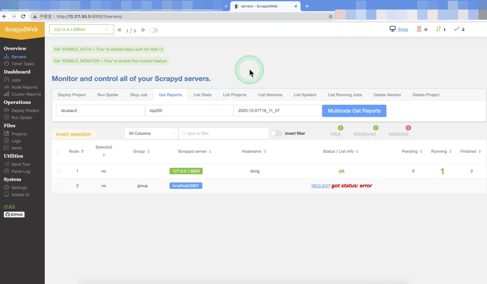Click the Jobs dashboard gauge icon
The width and height of the screenshot is (487, 284).
click(x=6, y=80)
